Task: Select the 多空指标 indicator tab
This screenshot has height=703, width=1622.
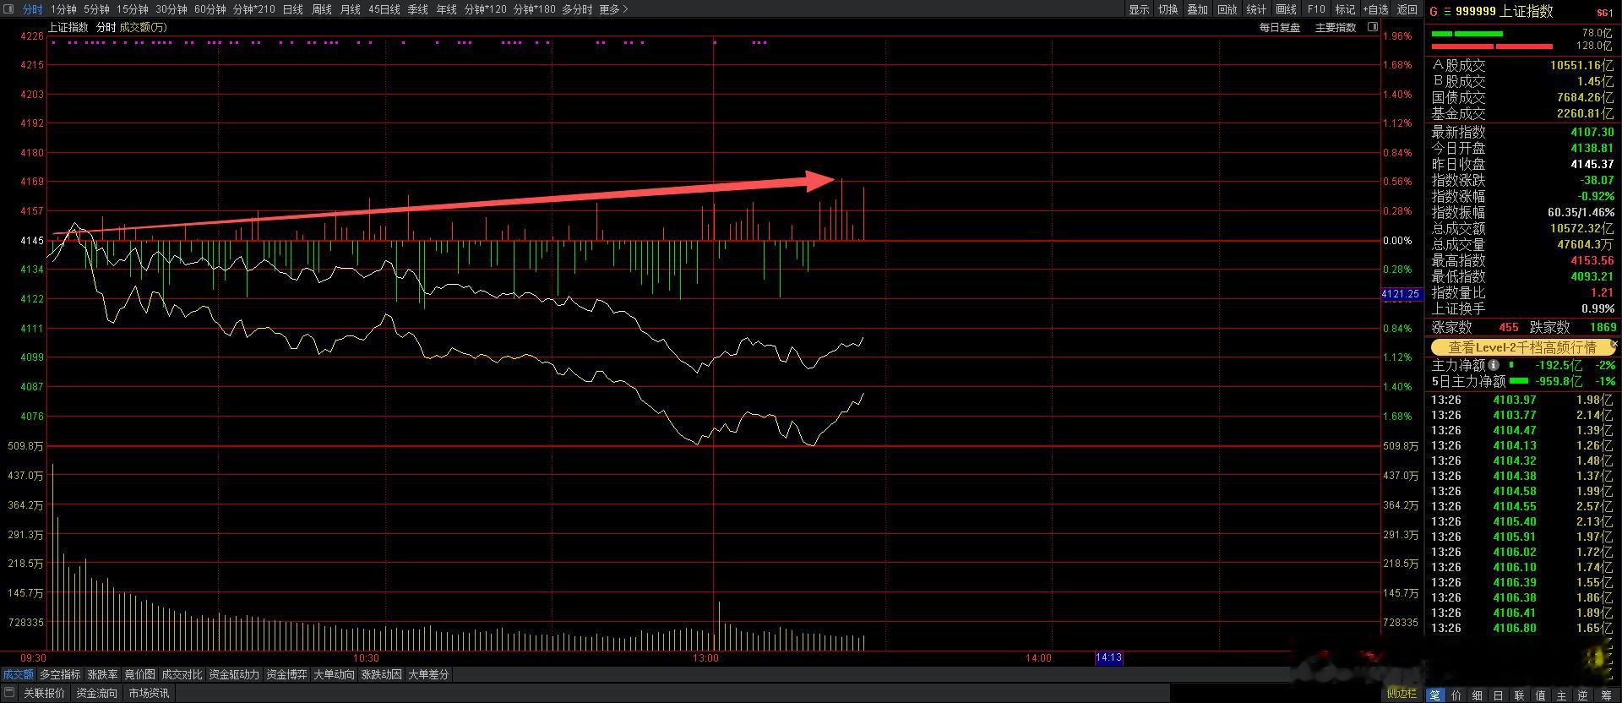Action: point(60,674)
